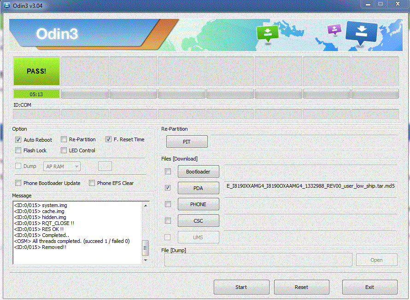This screenshot has height=300, width=410.
Task: Click the PIT file path field
Action: pyautogui.click(x=304, y=142)
